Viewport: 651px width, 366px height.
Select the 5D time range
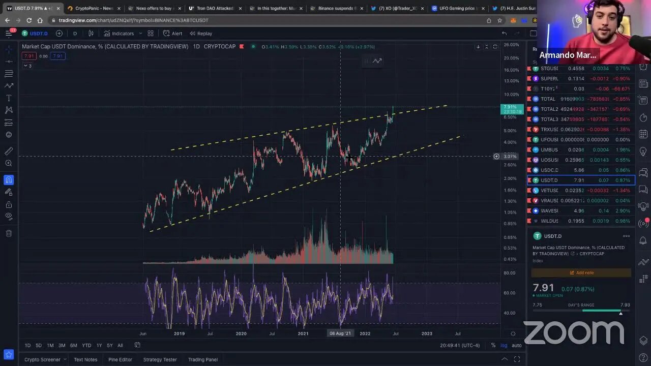(39, 346)
